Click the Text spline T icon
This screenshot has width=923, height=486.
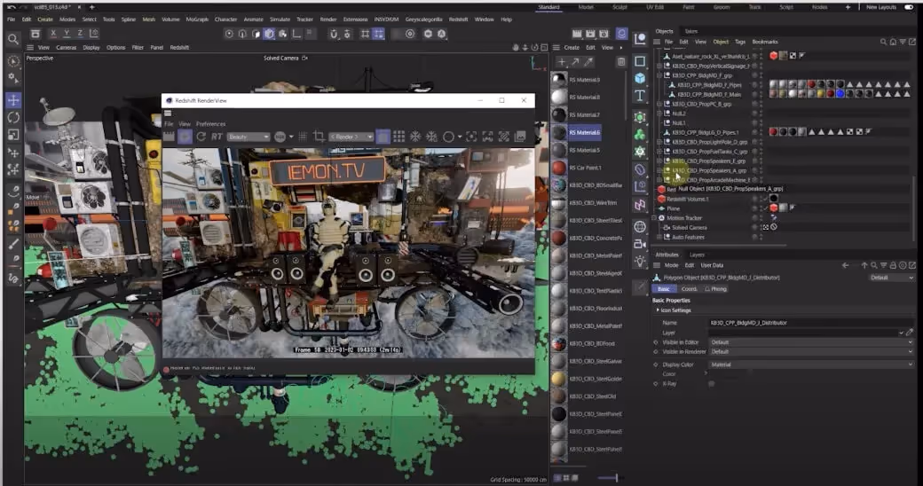[x=640, y=95]
